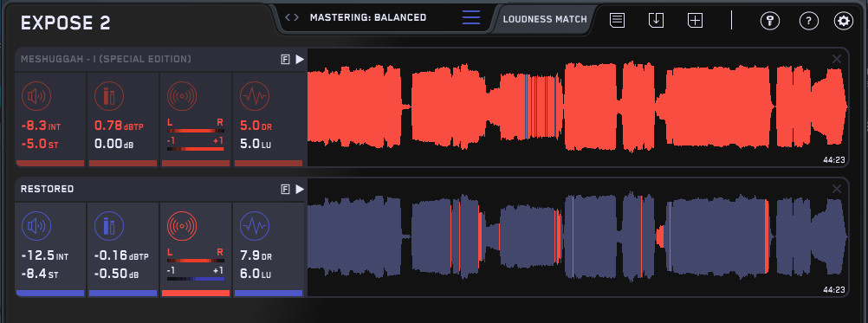Play the Meshuggah track

coord(300,60)
